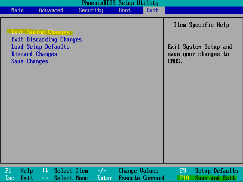
Task: Click the Enter Execute Command hint
Action: click(131, 178)
